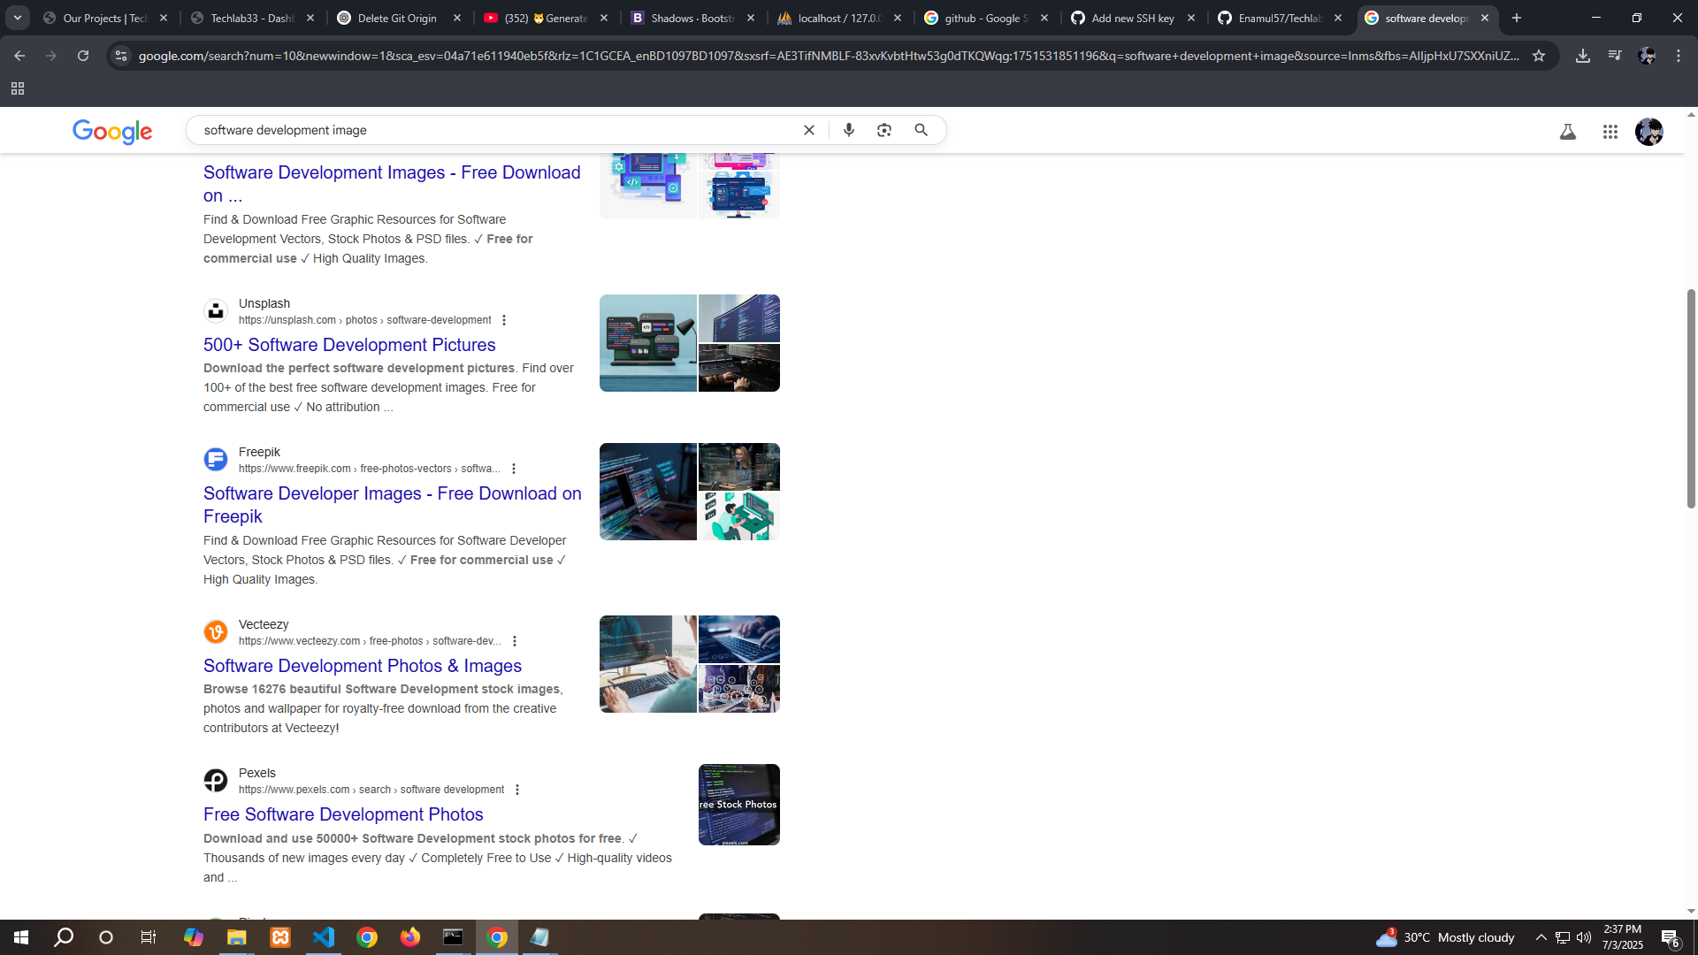Open the 500+ Software Development Pictures link
Image resolution: width=1698 pixels, height=955 pixels.
pos(349,345)
